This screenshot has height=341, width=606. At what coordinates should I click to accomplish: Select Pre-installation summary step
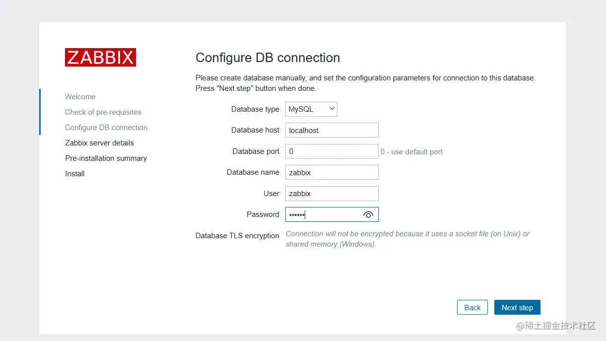[106, 158]
